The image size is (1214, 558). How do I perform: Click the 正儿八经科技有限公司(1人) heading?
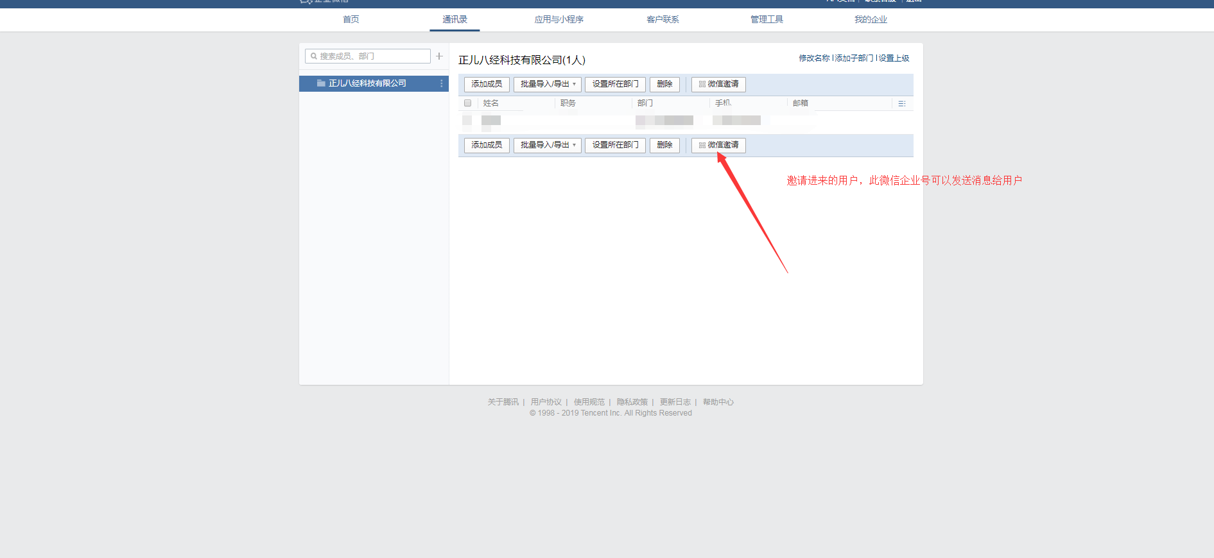click(522, 60)
